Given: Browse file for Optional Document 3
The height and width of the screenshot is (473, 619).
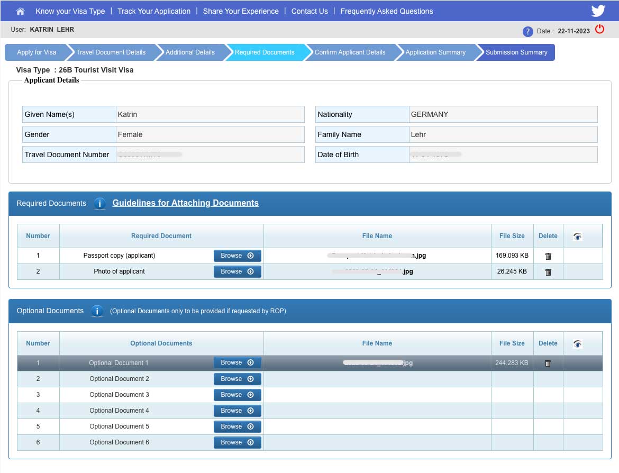Looking at the screenshot, I should (237, 395).
